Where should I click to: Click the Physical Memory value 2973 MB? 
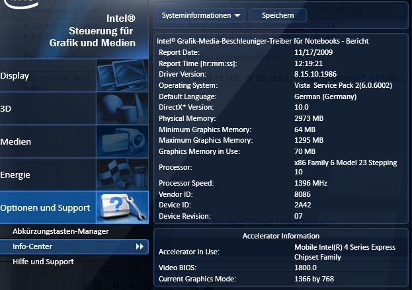(x=309, y=118)
